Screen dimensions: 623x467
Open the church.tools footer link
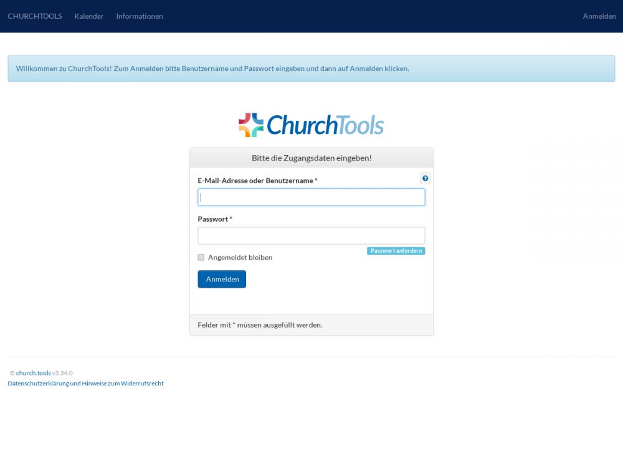pyautogui.click(x=34, y=373)
